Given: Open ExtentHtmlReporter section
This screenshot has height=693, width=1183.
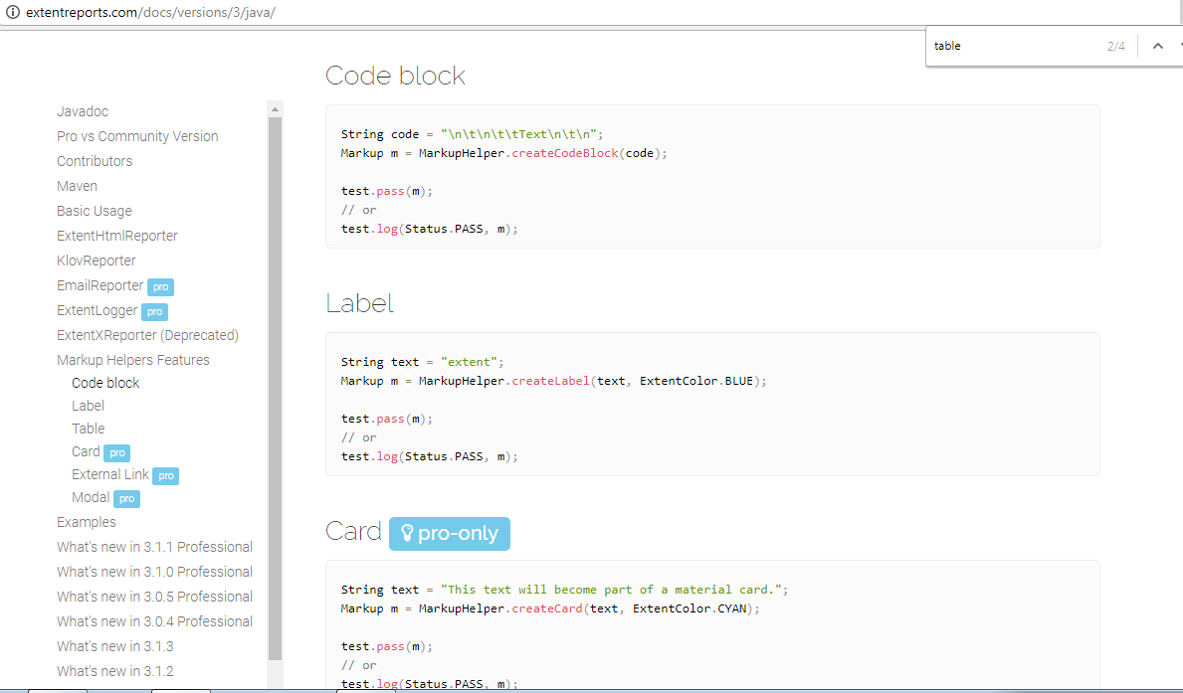Looking at the screenshot, I should [117, 236].
